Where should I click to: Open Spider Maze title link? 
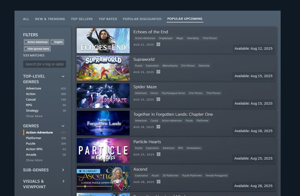[x=145, y=87]
